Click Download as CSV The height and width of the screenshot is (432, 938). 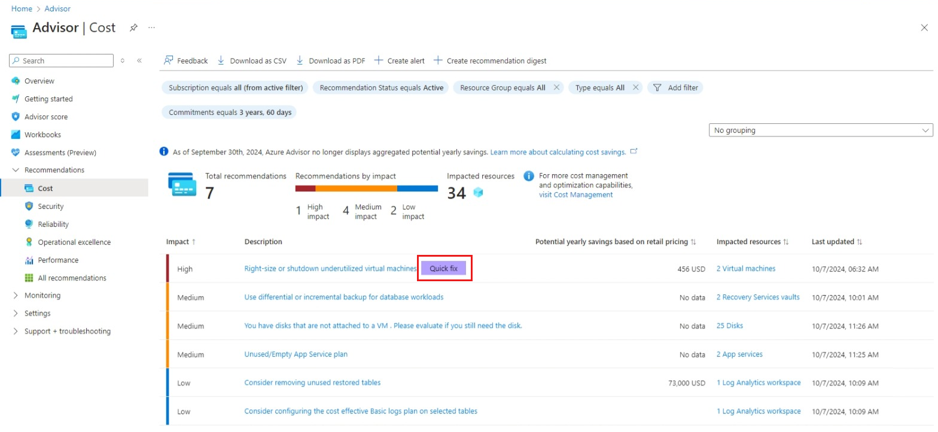pos(252,60)
